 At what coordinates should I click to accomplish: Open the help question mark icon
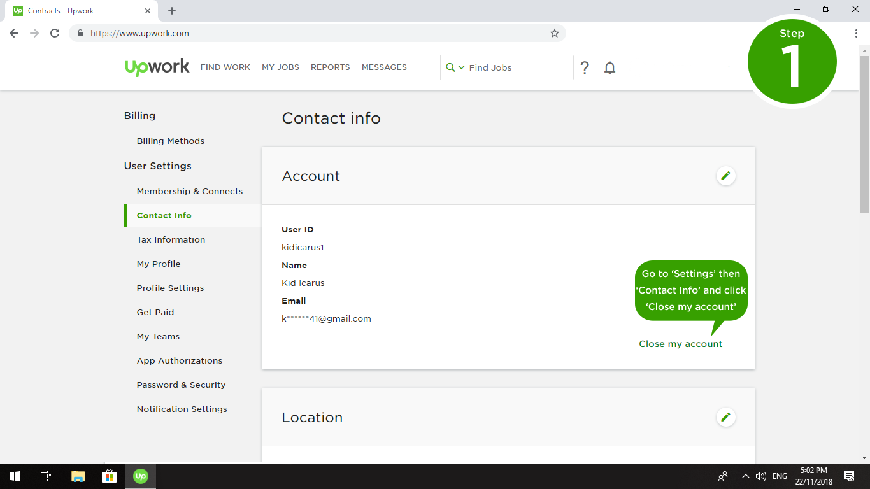tap(585, 67)
